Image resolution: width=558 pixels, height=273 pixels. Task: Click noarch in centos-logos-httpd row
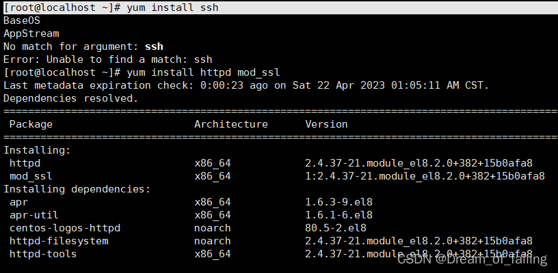(213, 228)
